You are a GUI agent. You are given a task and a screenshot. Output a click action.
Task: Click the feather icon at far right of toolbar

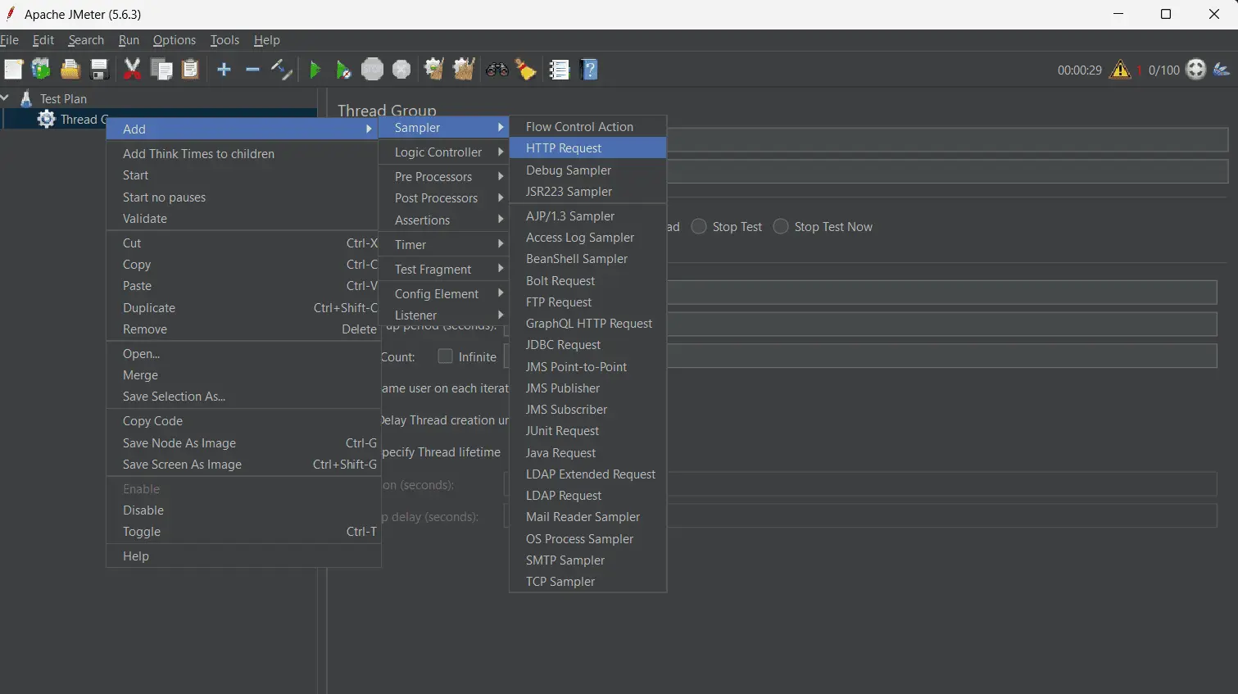coord(1222,70)
